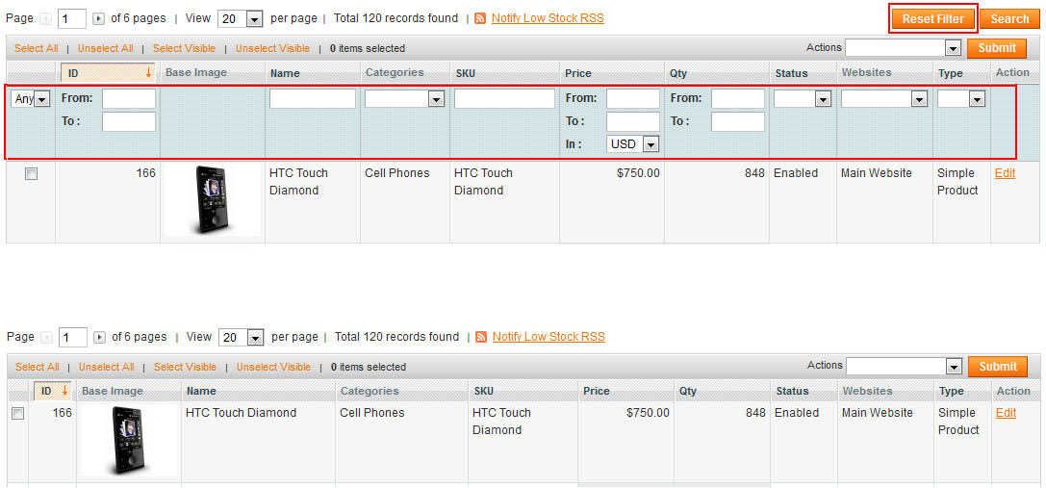Open the Status filter dropdown

(802, 99)
